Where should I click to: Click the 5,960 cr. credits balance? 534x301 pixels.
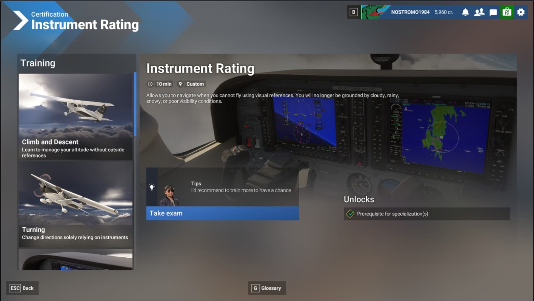tap(444, 12)
